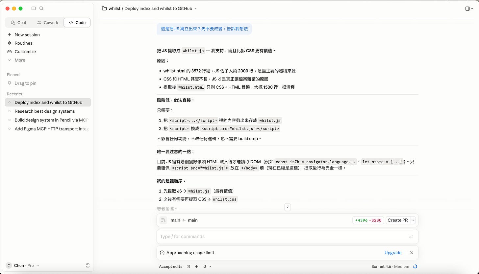Screen dimensions: 479x274
Task: Click the Create PR button
Action: pos(398,220)
